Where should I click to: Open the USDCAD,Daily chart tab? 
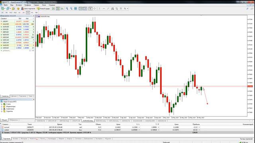[114, 121]
